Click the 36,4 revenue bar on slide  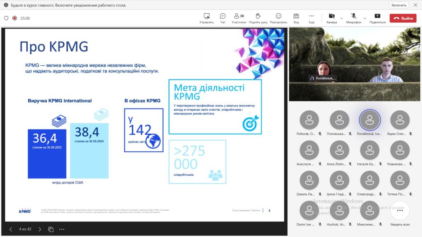[47, 154]
